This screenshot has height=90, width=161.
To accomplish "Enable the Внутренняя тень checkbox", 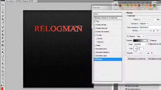I will (x=95, y=25).
